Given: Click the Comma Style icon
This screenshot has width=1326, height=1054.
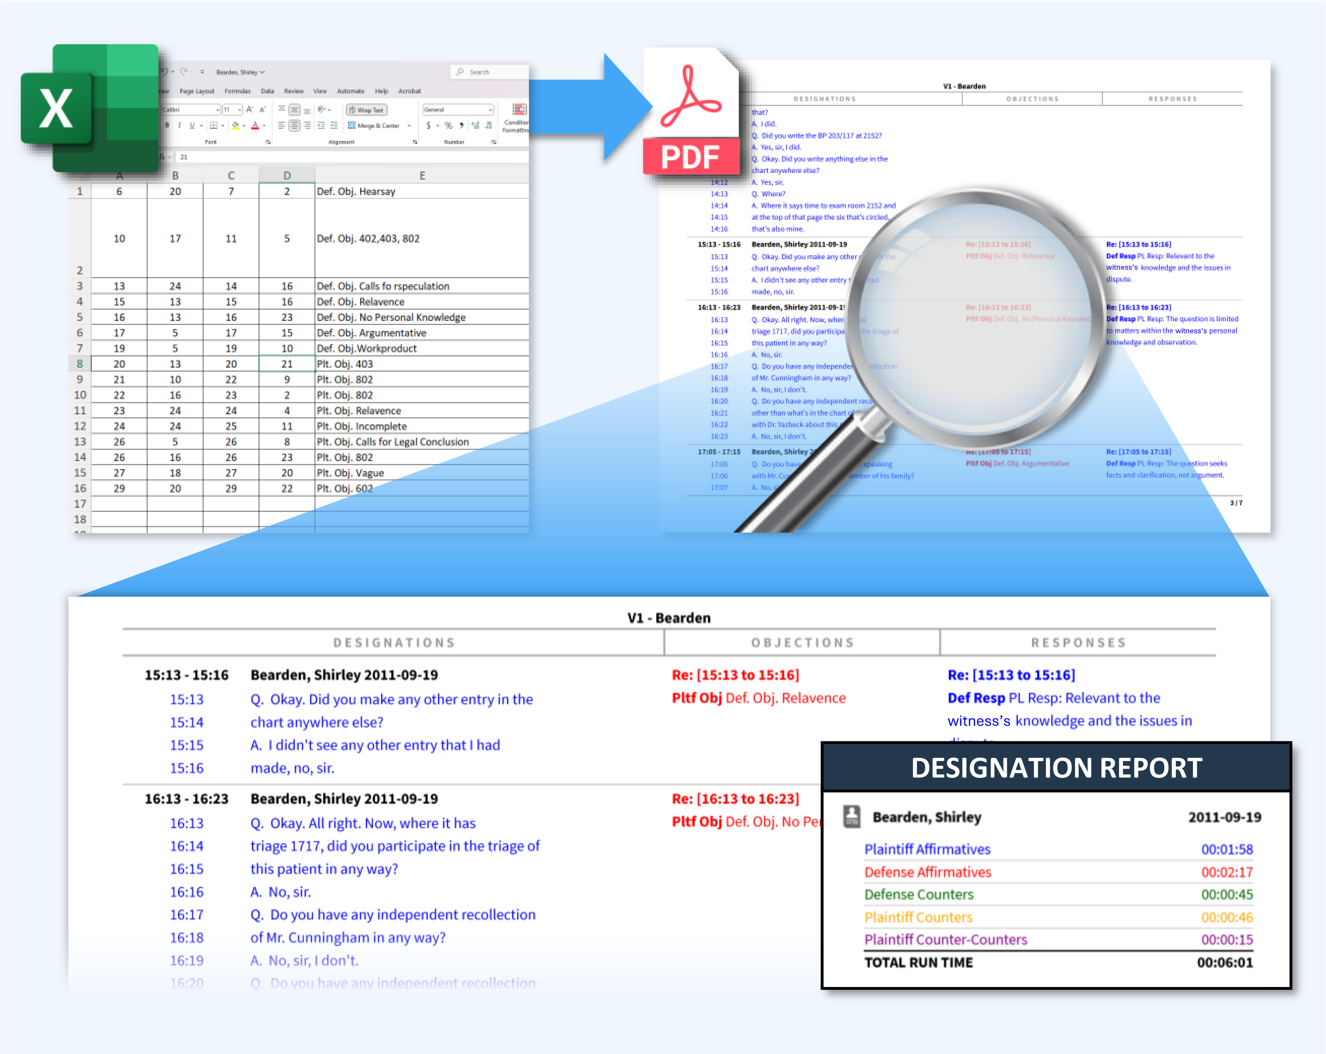Looking at the screenshot, I should (x=462, y=126).
